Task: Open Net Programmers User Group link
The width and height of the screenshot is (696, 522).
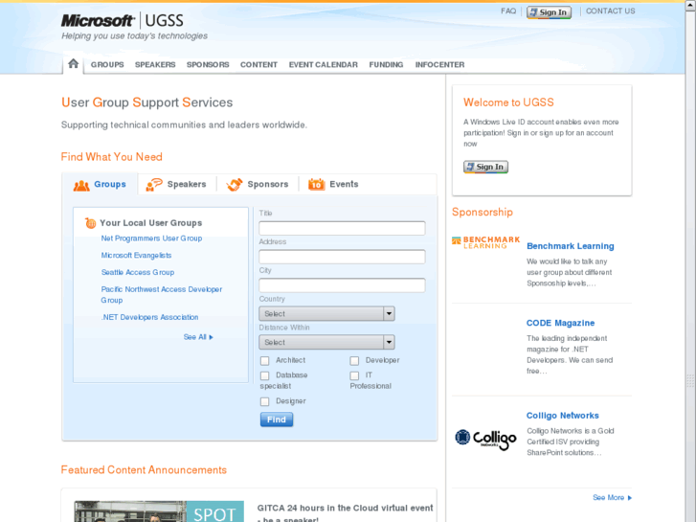Action: point(151,238)
